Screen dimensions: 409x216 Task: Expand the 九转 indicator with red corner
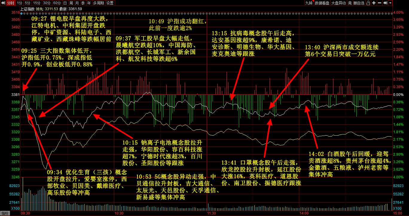309,3
